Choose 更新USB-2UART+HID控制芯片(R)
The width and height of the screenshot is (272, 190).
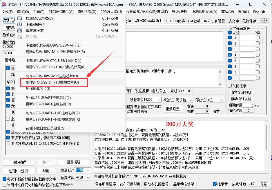click(70, 119)
